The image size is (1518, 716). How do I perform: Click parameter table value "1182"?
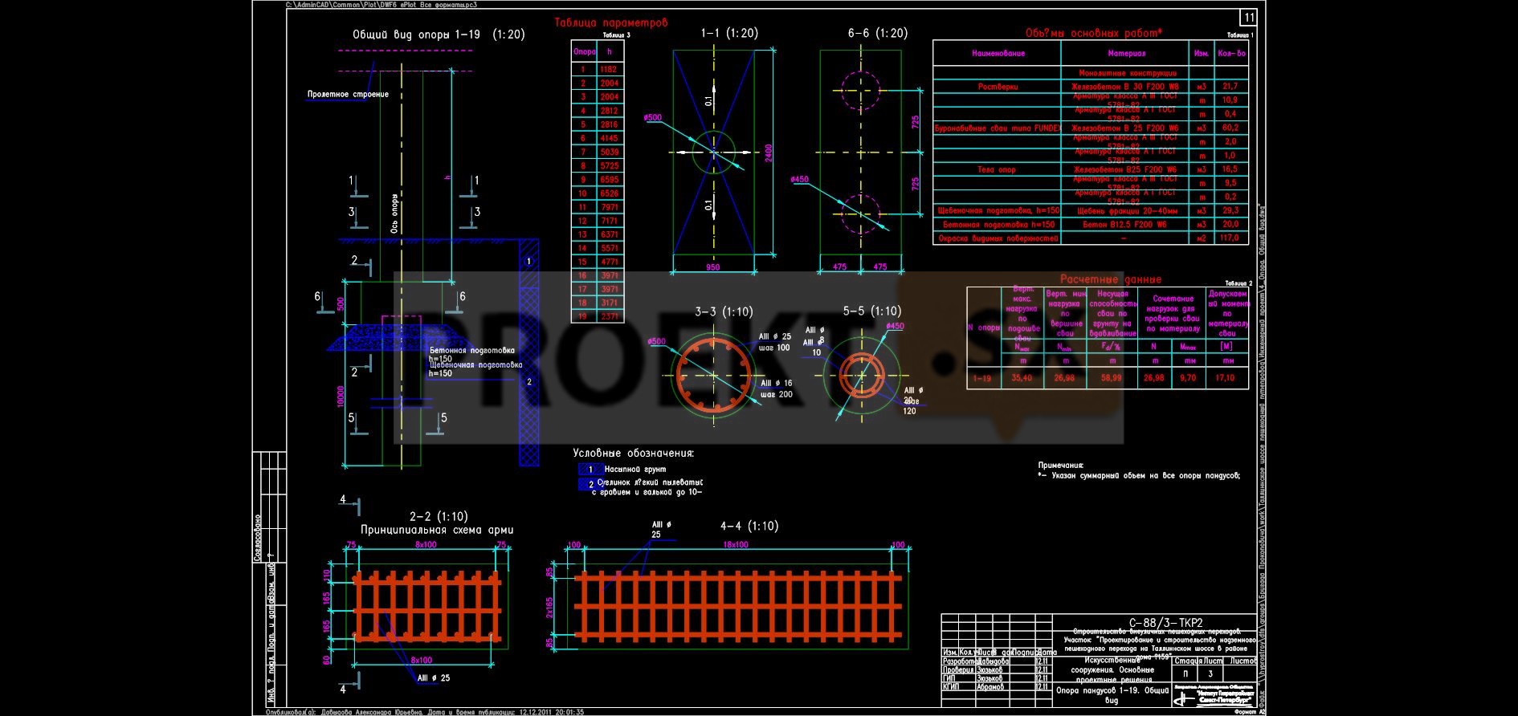tap(610, 70)
